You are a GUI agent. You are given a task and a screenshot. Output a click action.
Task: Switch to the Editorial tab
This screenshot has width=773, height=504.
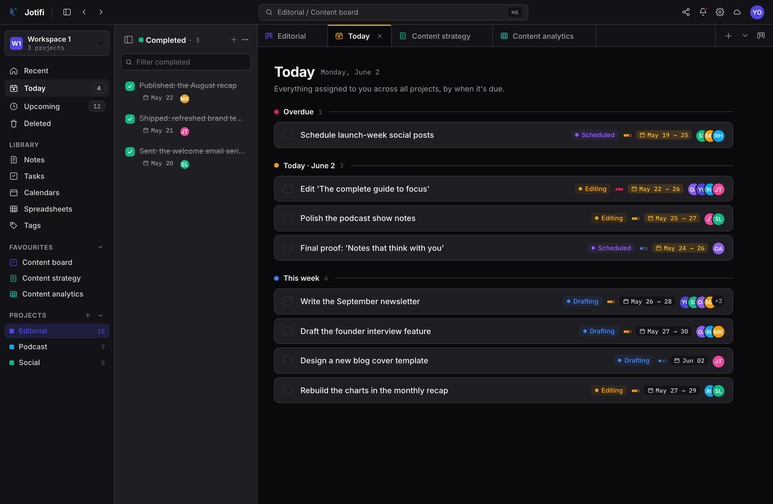coord(292,36)
